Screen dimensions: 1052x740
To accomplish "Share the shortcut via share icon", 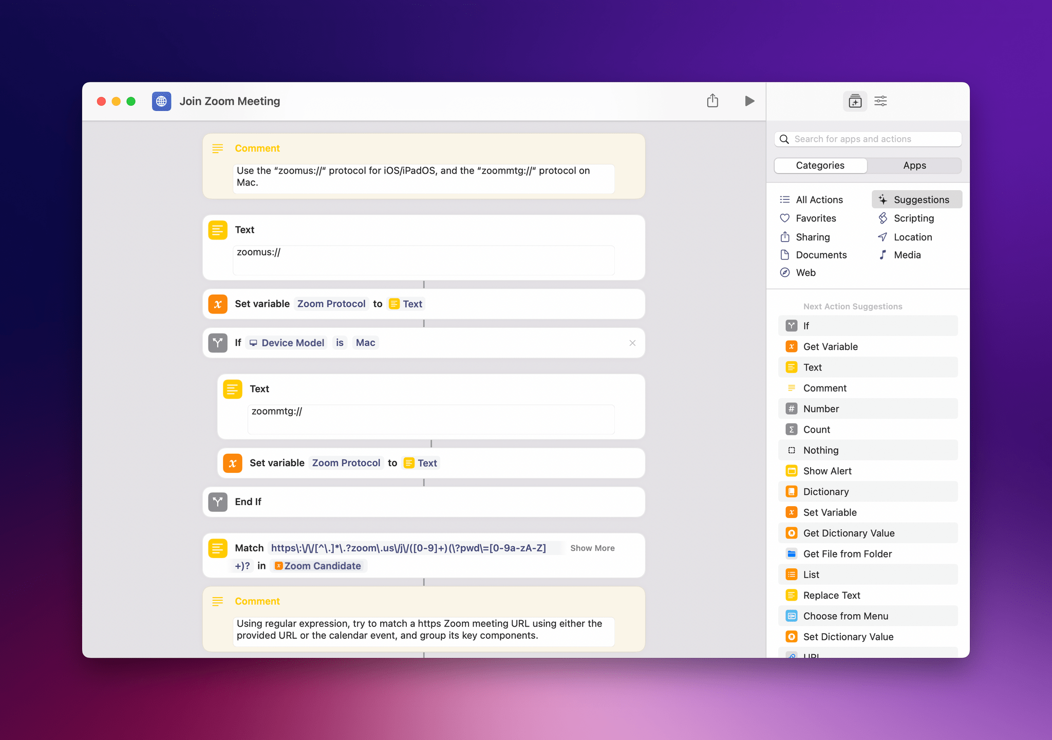I will pos(712,101).
